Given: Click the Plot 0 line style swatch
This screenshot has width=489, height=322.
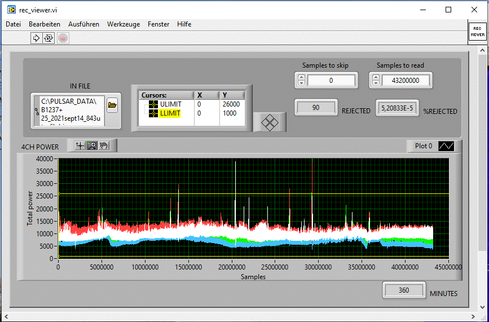Looking at the screenshot, I should pos(446,146).
